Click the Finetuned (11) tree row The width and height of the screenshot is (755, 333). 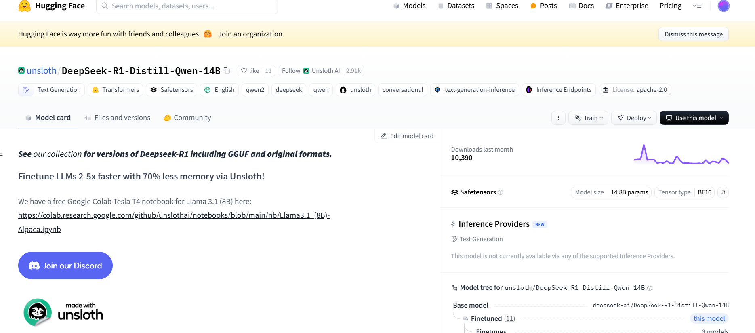click(x=493, y=319)
